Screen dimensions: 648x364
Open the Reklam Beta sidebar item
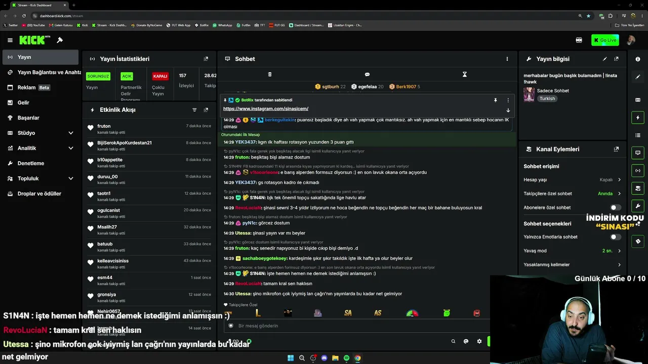(x=40, y=87)
